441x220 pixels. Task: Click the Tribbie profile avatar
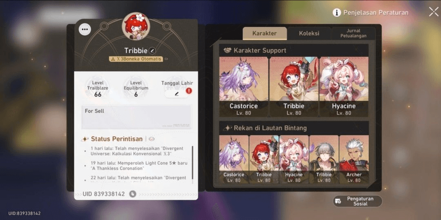(x=136, y=26)
